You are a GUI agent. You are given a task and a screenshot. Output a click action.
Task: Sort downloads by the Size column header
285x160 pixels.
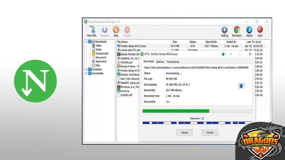tap(175, 42)
